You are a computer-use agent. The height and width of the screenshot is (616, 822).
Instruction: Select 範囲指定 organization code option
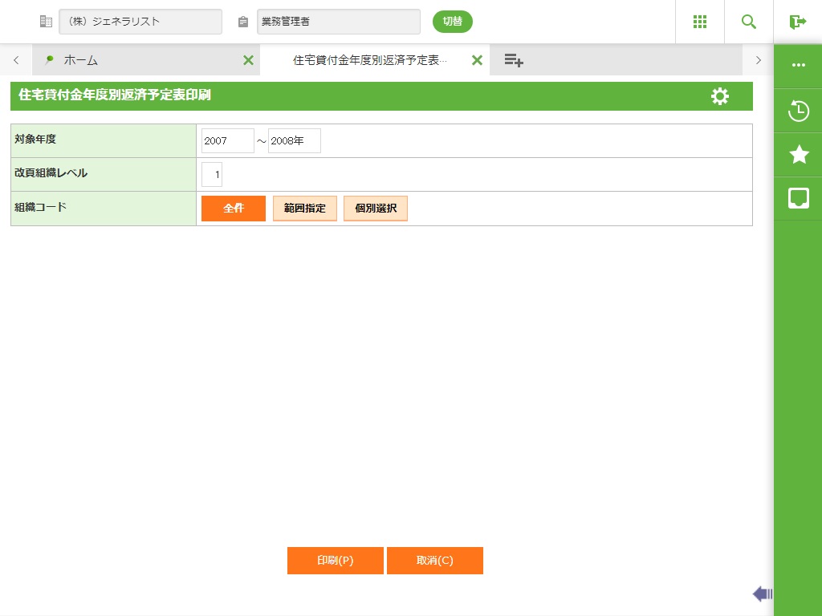[x=304, y=209]
